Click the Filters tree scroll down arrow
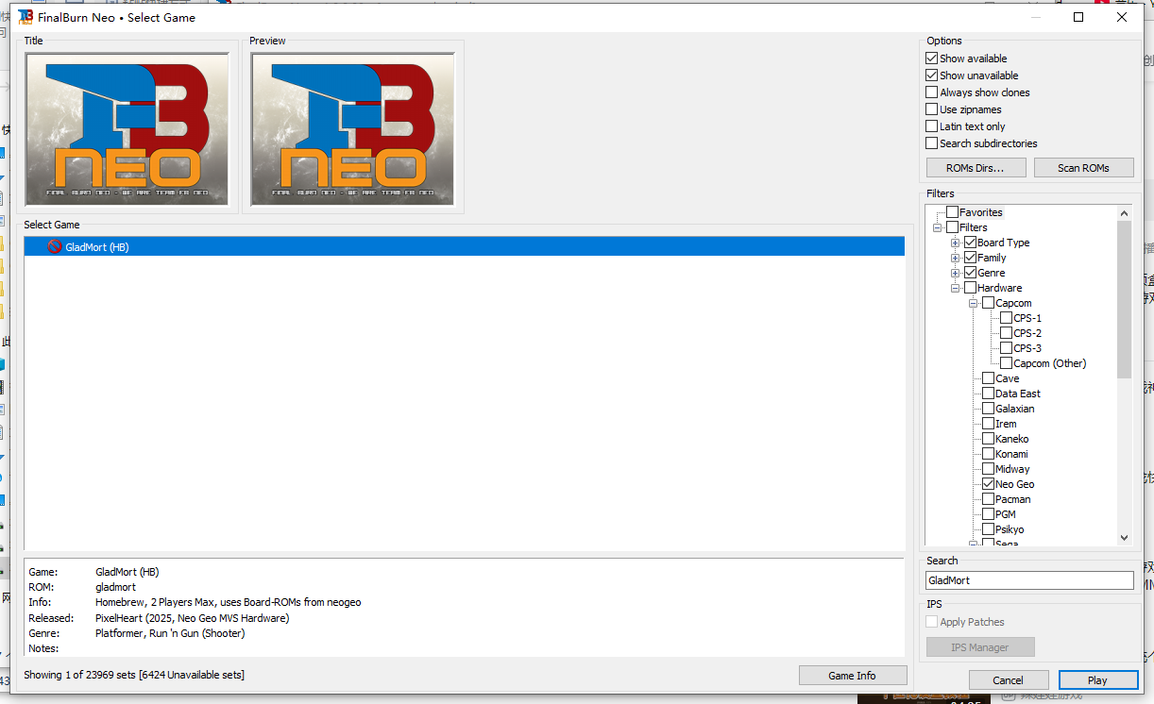Viewport: 1154px width, 704px height. point(1124,537)
